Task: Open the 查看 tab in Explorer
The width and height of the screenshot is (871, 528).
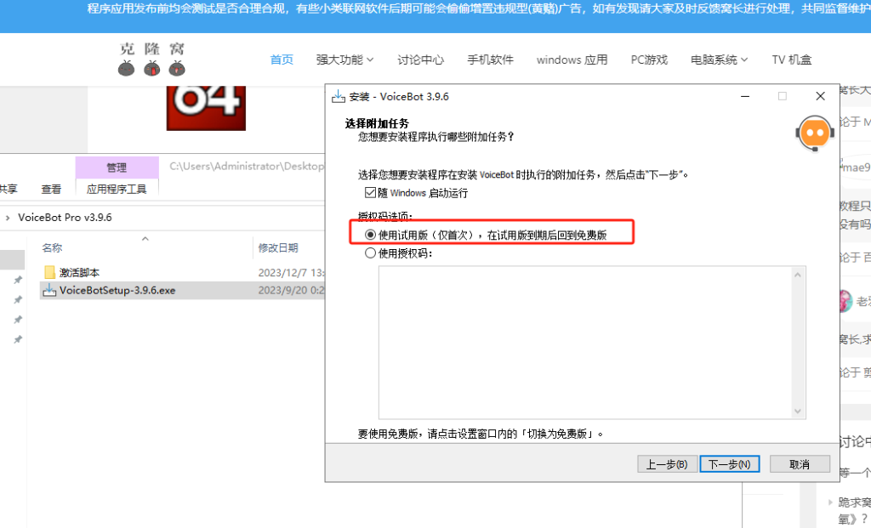Action: [x=51, y=190]
